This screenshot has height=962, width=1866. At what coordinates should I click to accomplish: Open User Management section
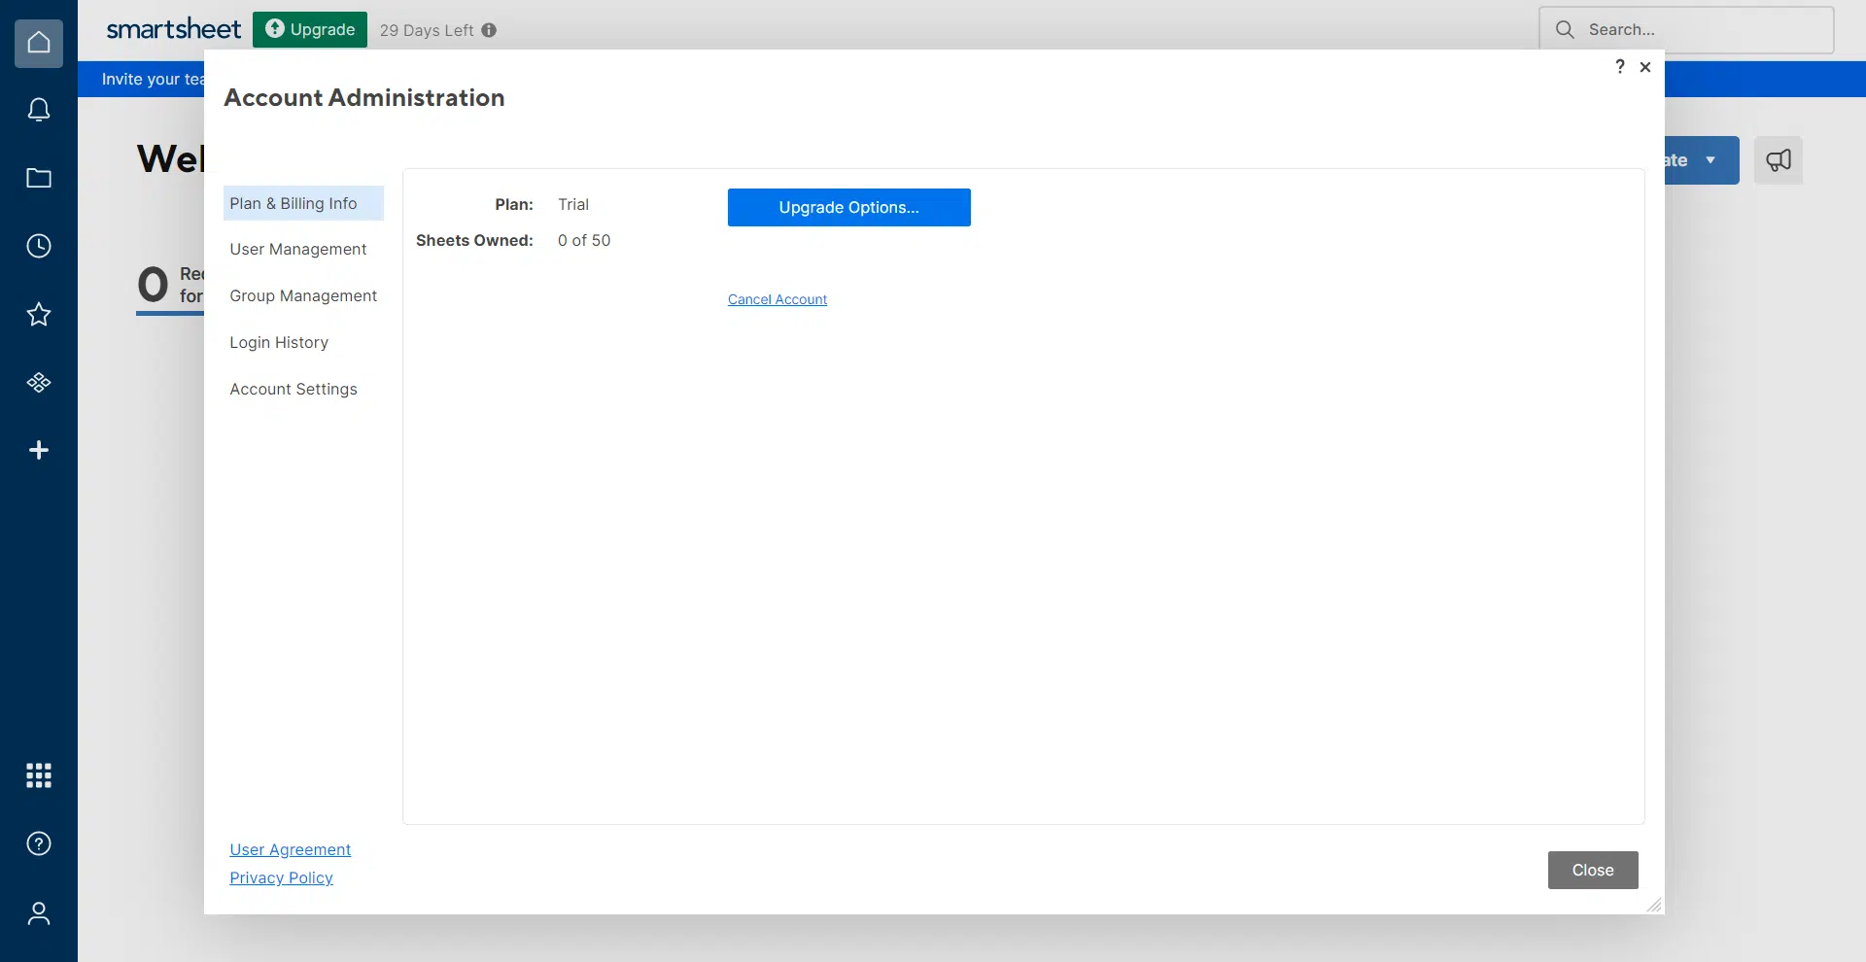[x=298, y=250]
